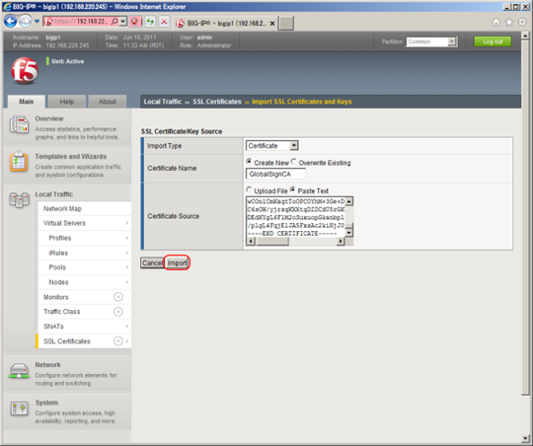Click the green Log out button
The width and height of the screenshot is (533, 446).
[x=493, y=41]
